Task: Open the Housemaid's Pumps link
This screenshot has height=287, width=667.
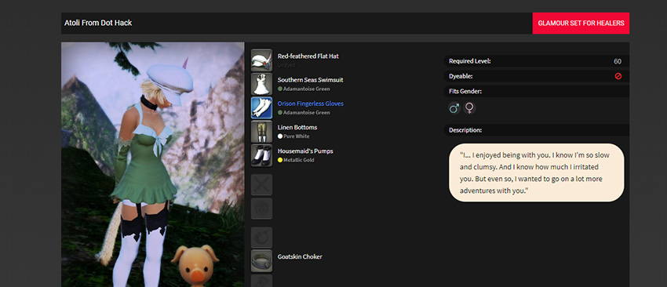Action: pyautogui.click(x=305, y=151)
